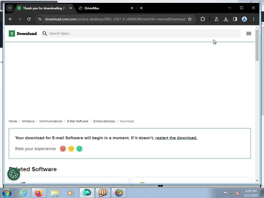This screenshot has height=198, width=264.
Task: Toggle the Chrome side panel
Action: point(235,19)
